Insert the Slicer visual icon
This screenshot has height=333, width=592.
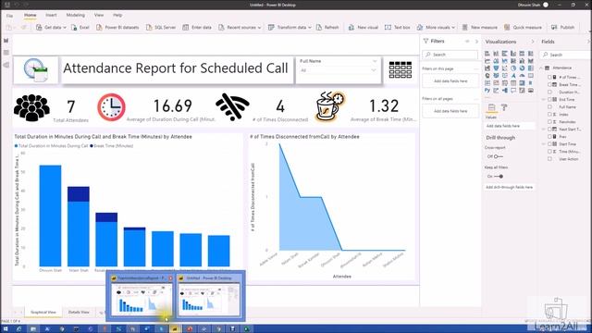(504, 83)
